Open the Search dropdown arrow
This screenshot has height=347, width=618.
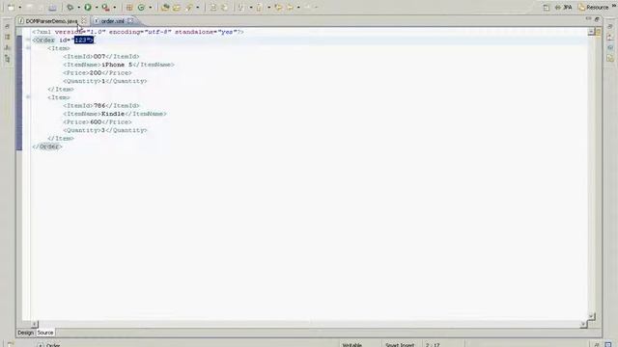pos(197,8)
